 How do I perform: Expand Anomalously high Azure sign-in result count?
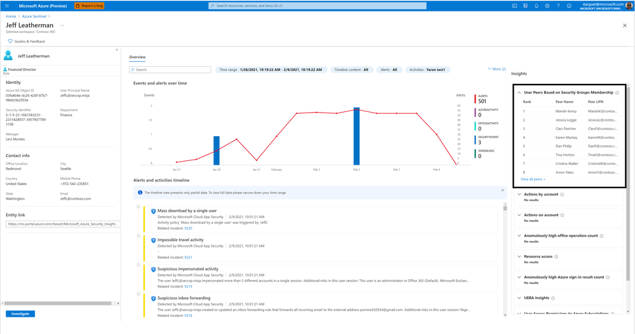[x=519, y=277]
